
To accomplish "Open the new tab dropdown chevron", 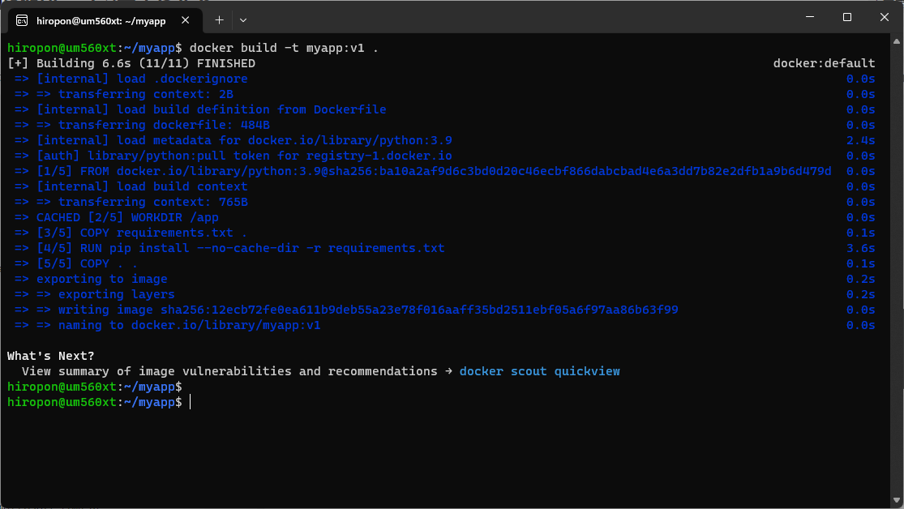I will (244, 19).
